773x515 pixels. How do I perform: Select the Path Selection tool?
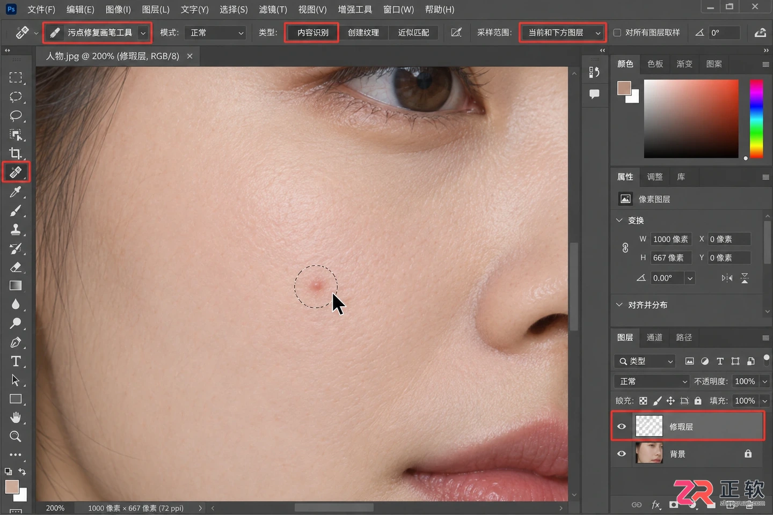point(16,380)
